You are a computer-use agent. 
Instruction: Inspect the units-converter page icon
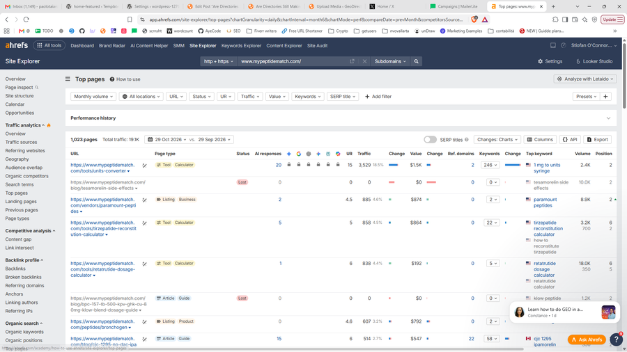pos(144,166)
